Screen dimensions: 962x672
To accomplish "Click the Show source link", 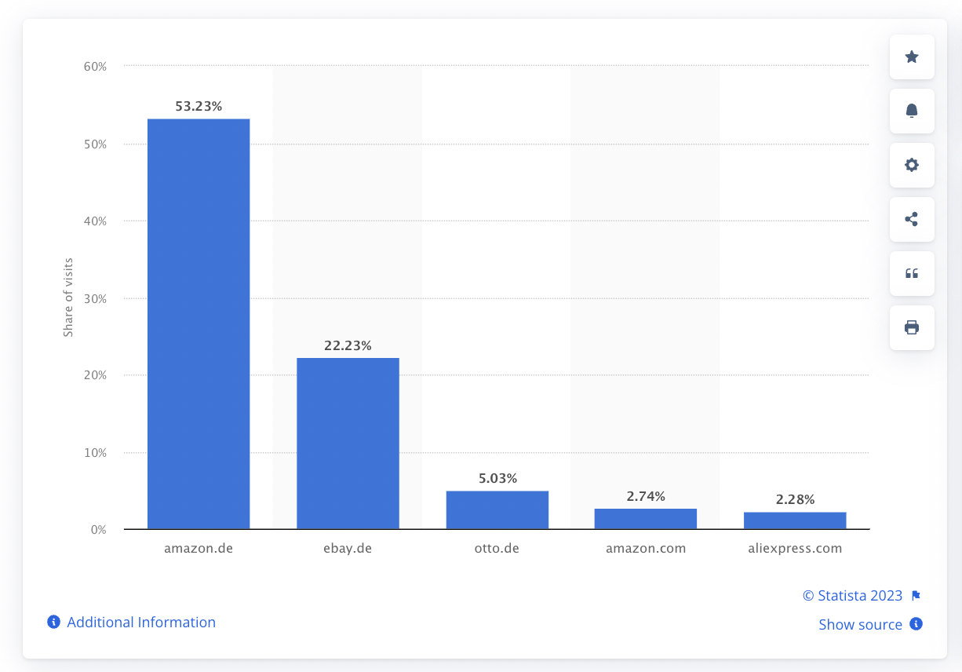I will tap(860, 625).
